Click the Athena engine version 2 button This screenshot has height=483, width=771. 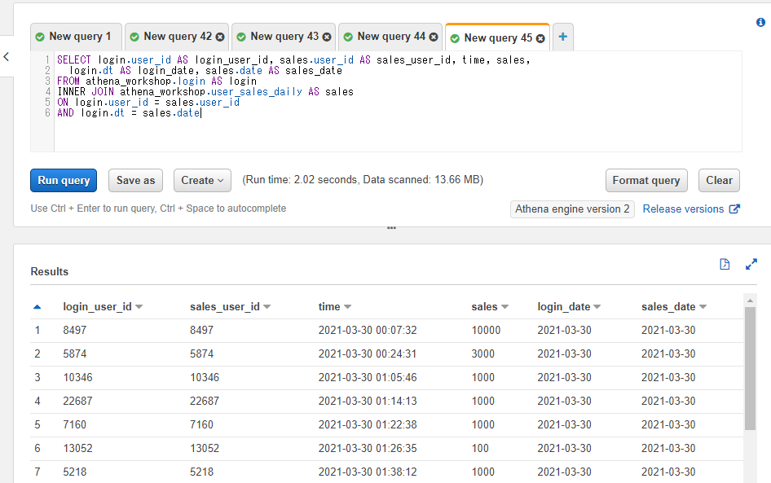pos(572,209)
